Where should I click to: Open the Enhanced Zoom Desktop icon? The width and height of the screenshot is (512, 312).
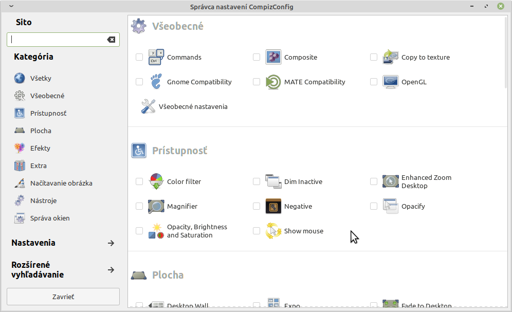point(391,181)
